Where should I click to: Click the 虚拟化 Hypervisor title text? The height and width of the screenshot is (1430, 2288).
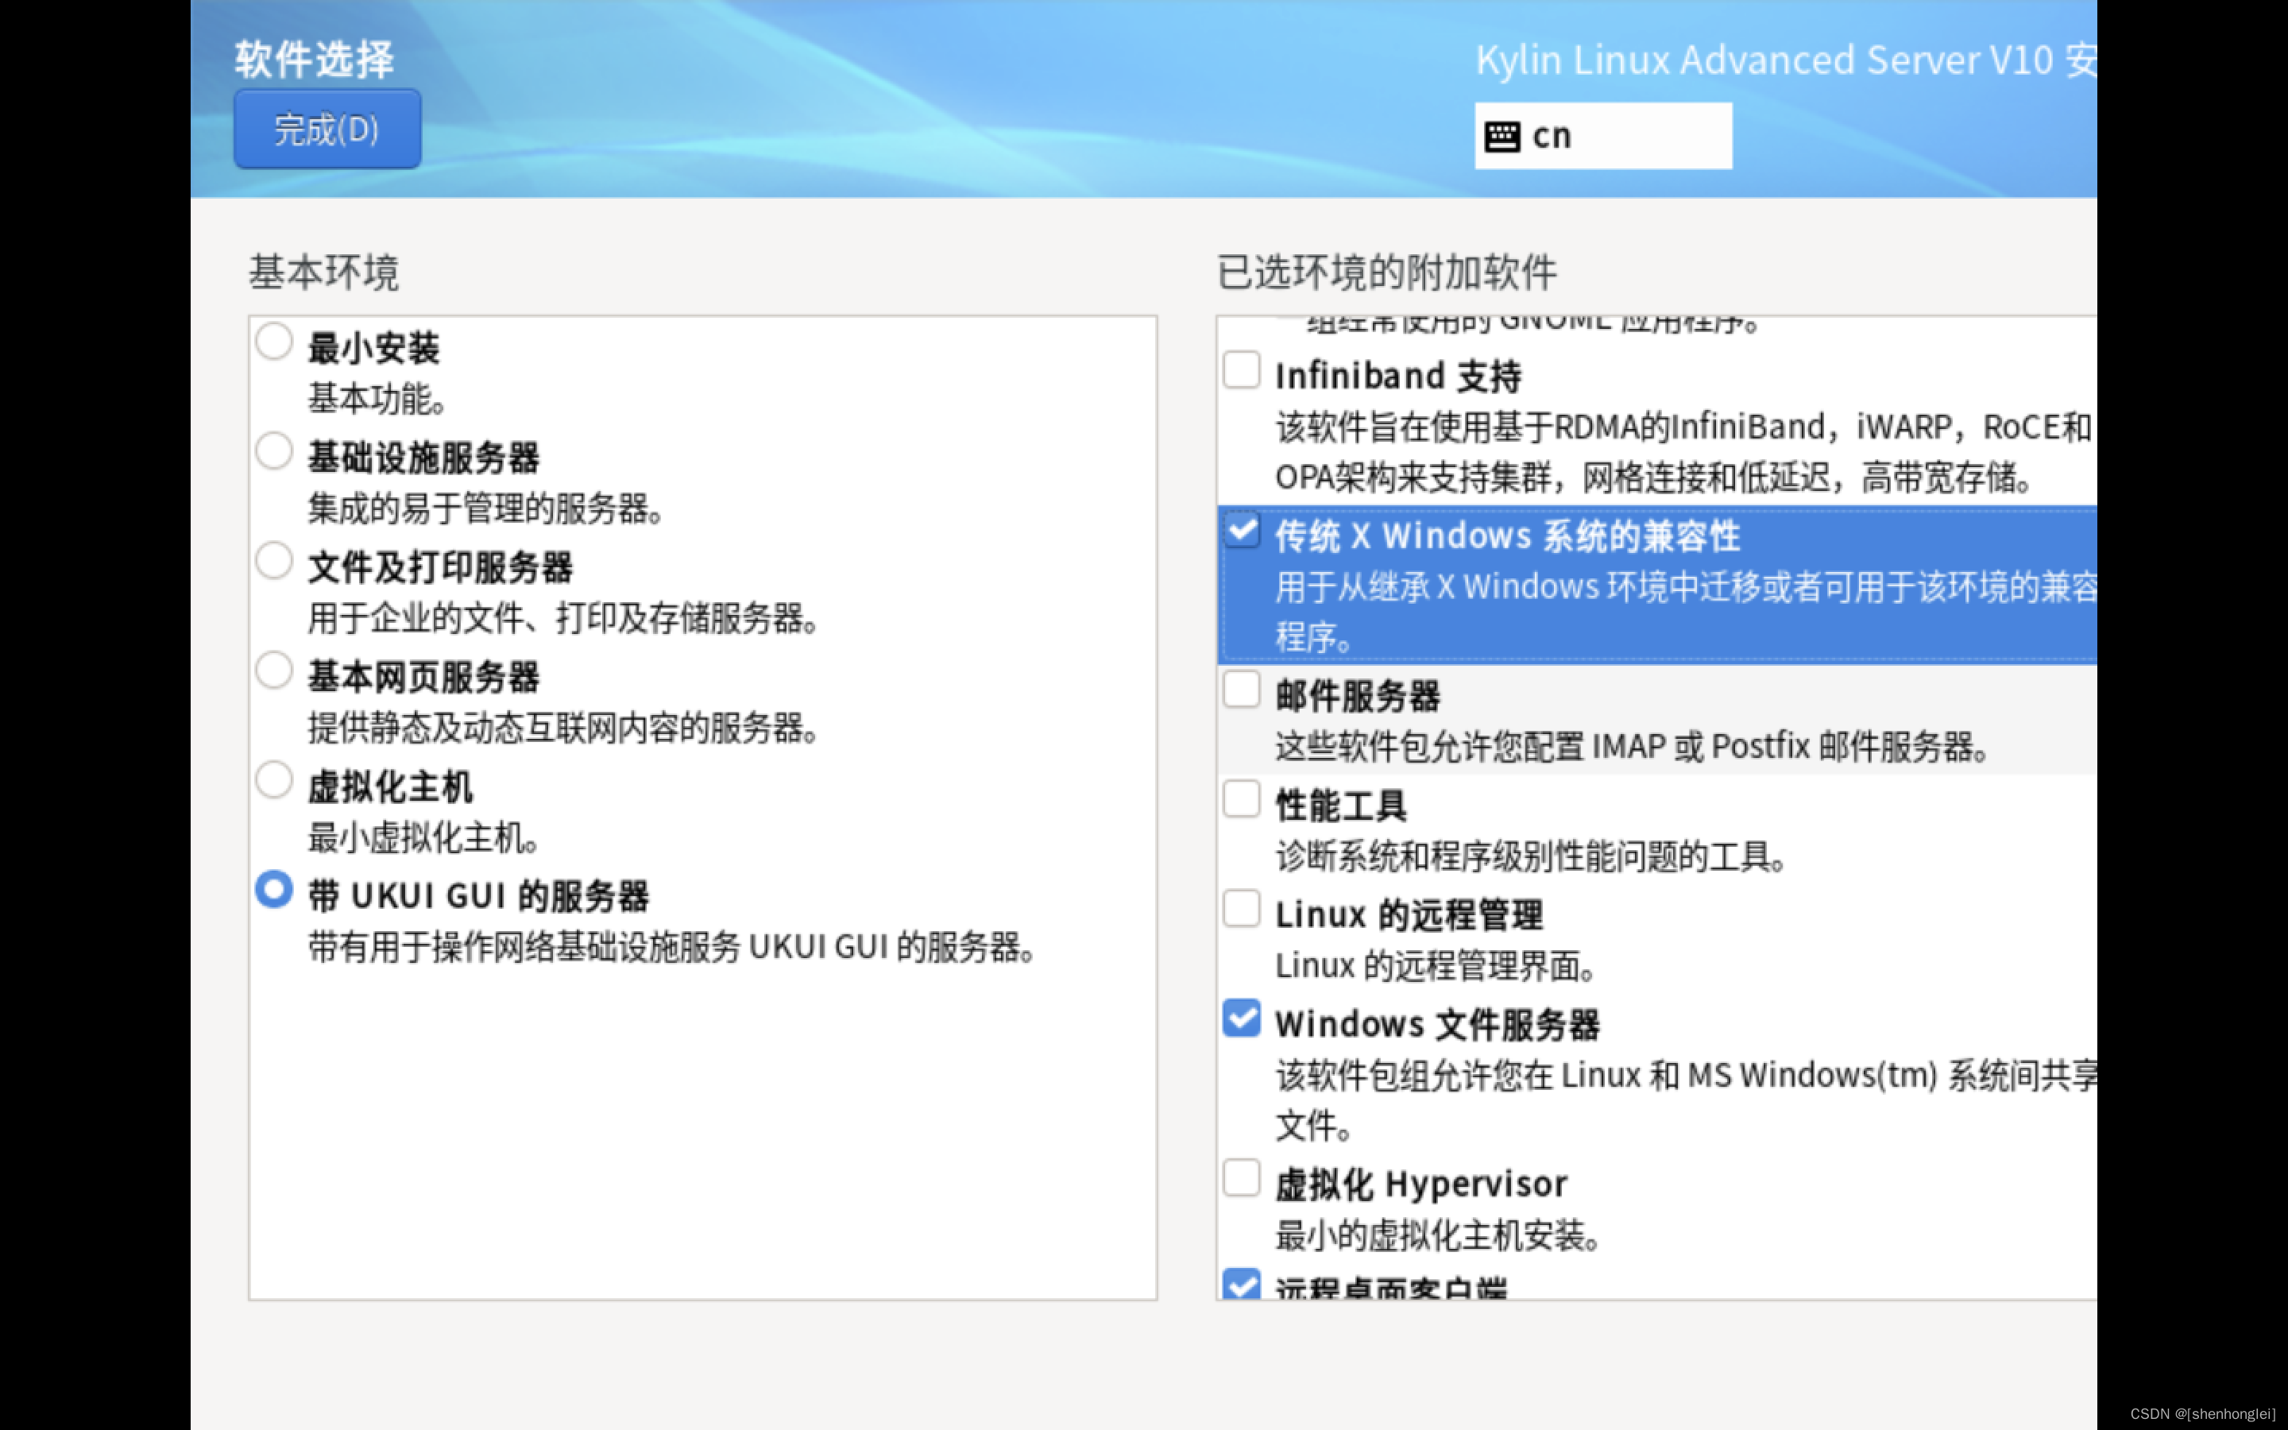(1421, 1185)
